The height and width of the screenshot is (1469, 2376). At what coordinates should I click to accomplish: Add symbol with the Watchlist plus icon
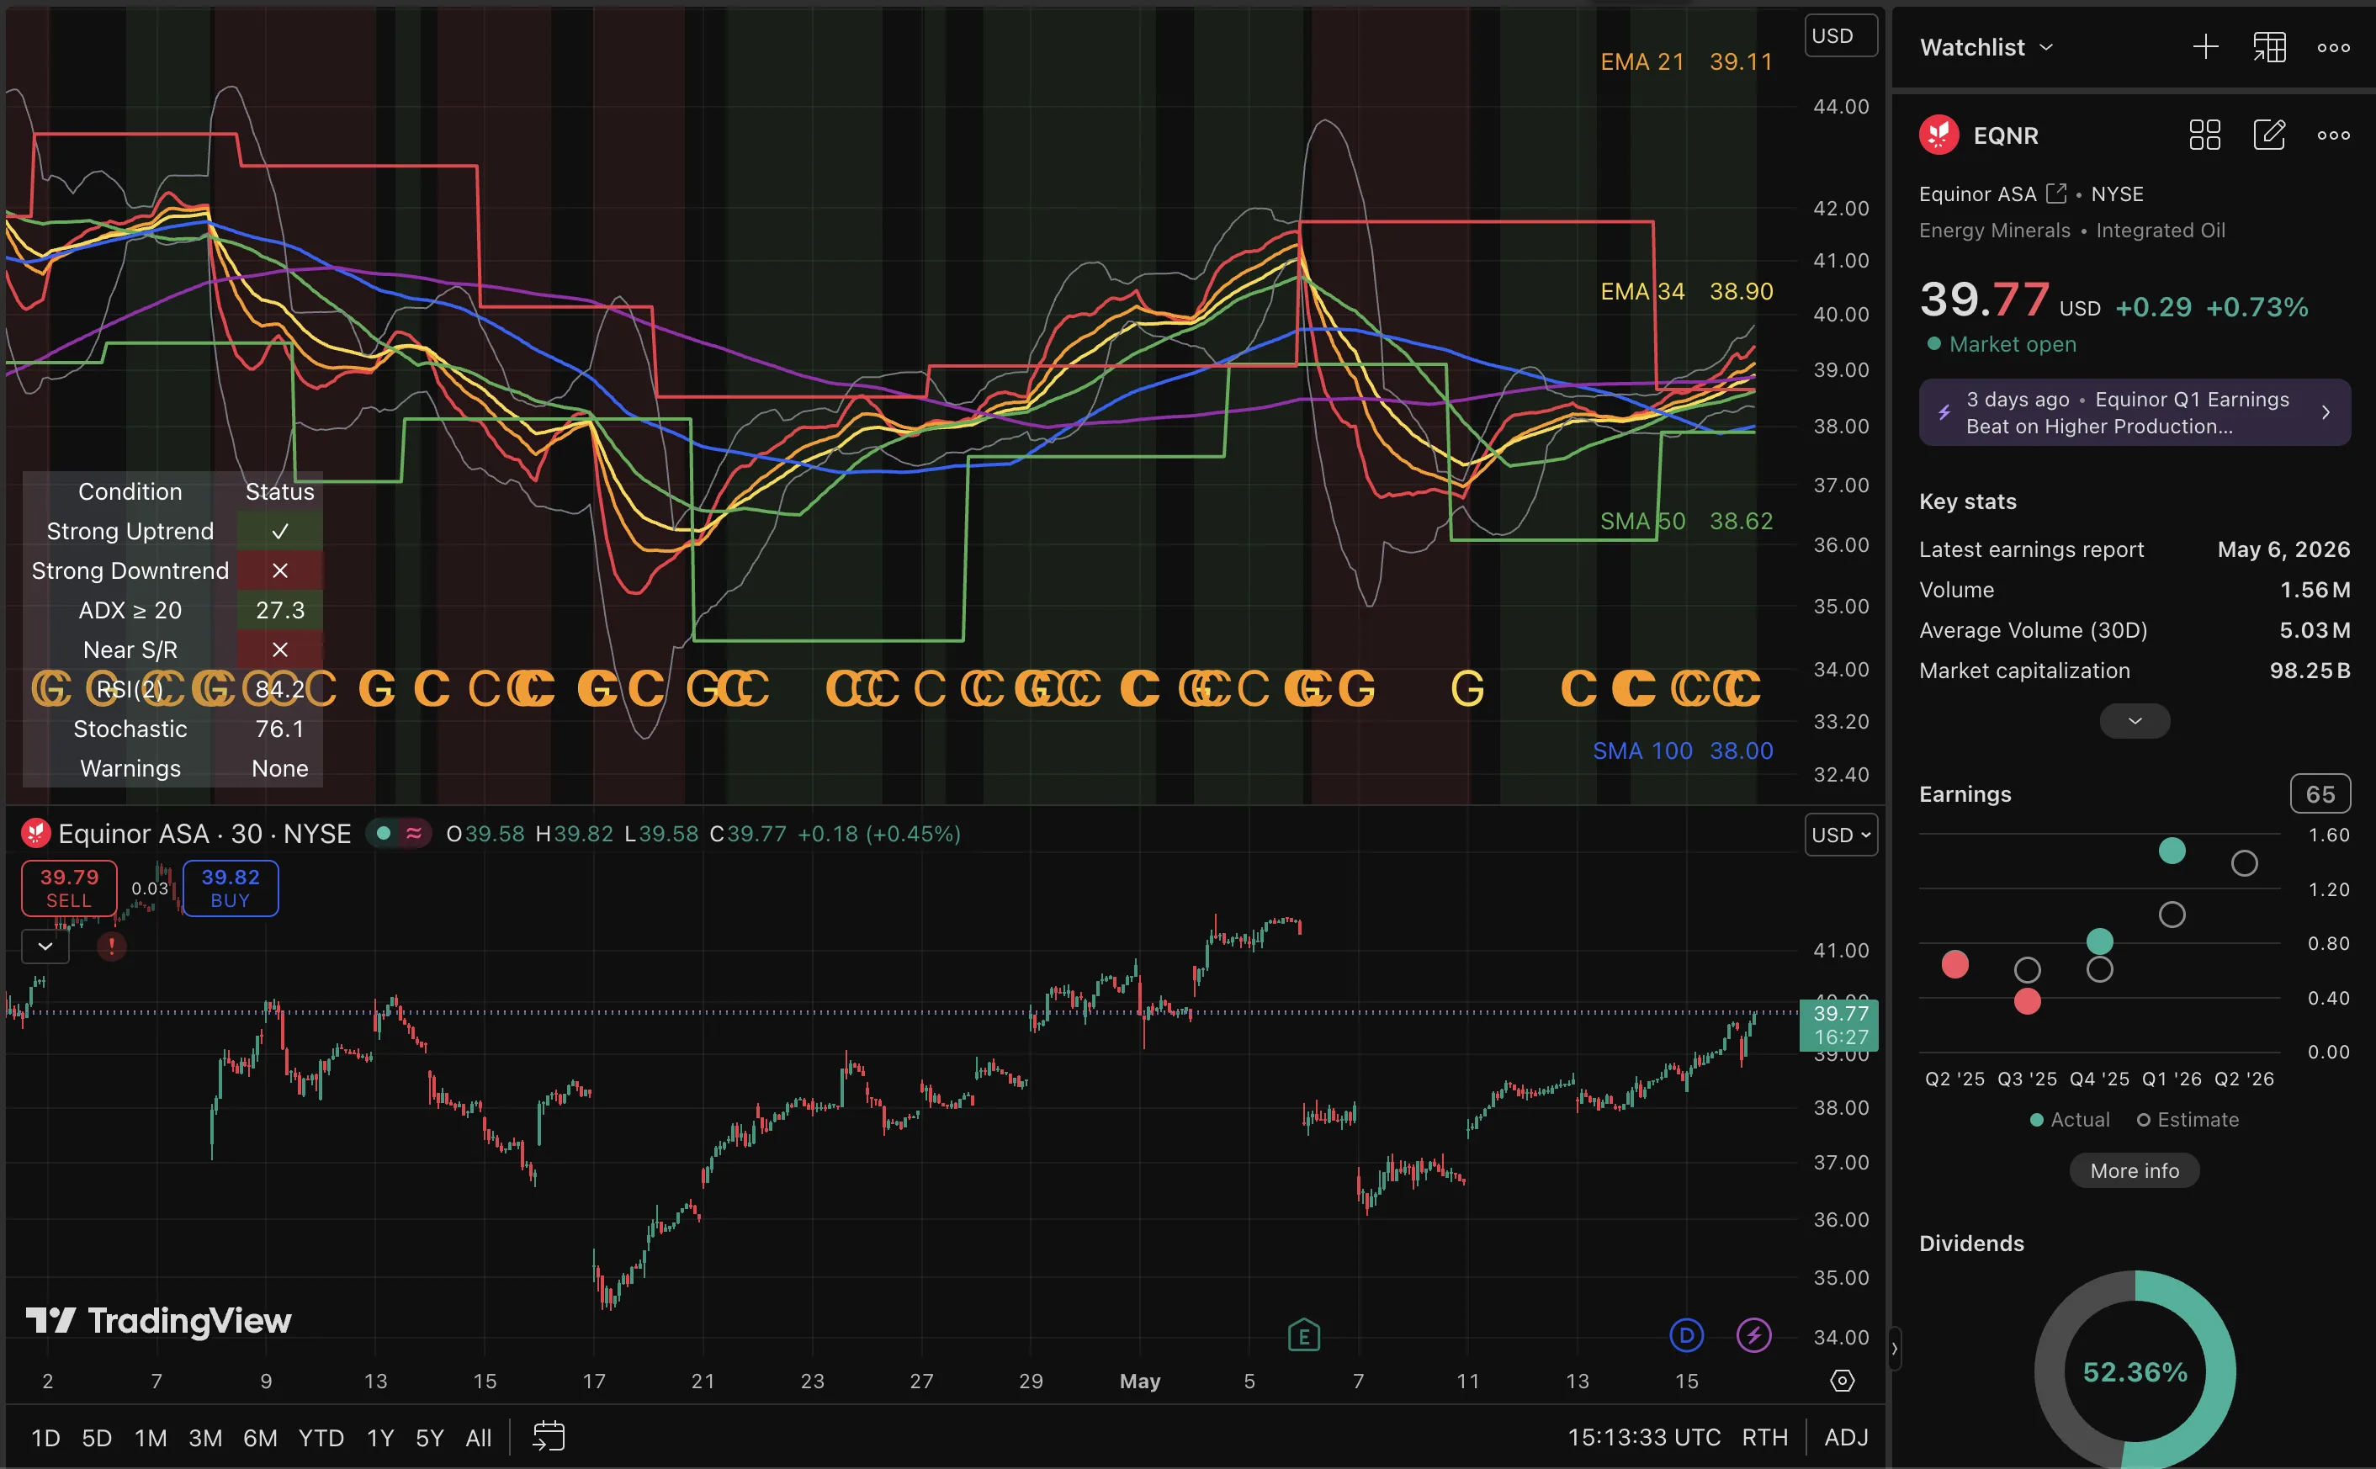2205,46
